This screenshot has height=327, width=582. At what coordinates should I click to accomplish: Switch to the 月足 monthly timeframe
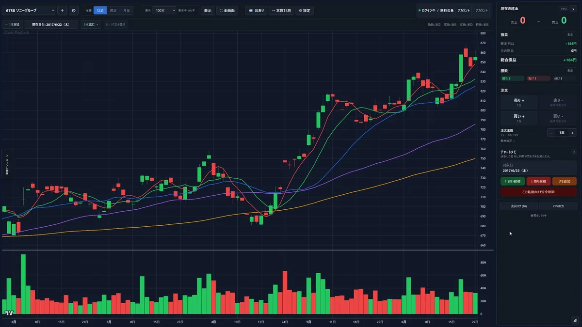[x=127, y=10]
